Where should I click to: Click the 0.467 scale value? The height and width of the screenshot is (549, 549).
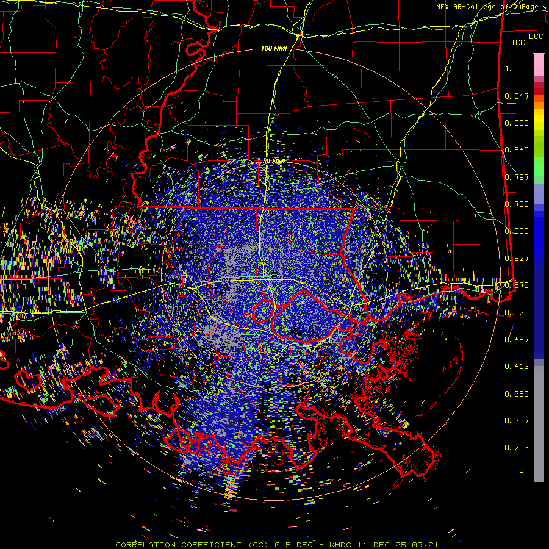[517, 340]
